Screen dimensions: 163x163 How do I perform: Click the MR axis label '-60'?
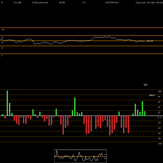(x=159, y=133)
